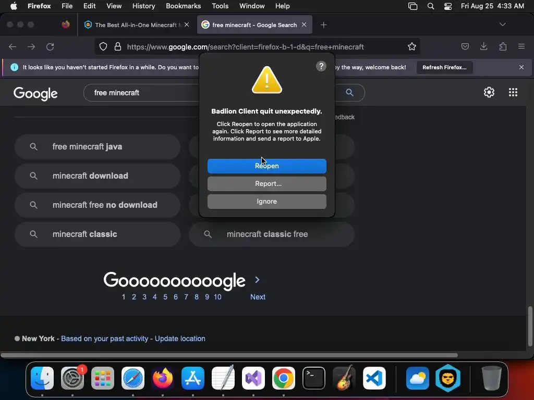534x400 pixels.
Task: Open Google quick settings gear
Action: [x=489, y=92]
